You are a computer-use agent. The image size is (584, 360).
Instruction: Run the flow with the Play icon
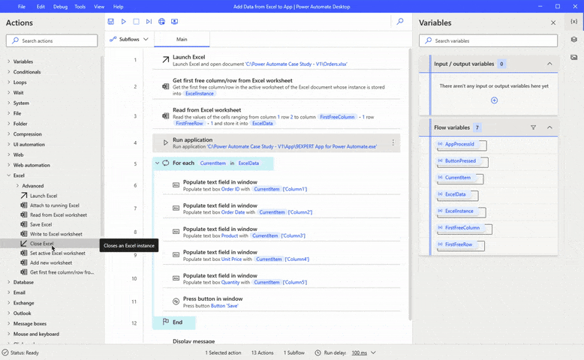pyautogui.click(x=124, y=22)
